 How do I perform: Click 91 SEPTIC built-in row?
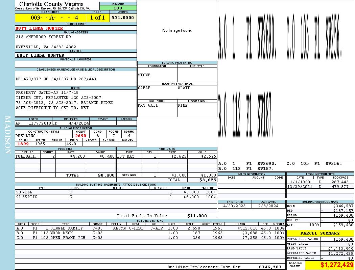coord(116,197)
